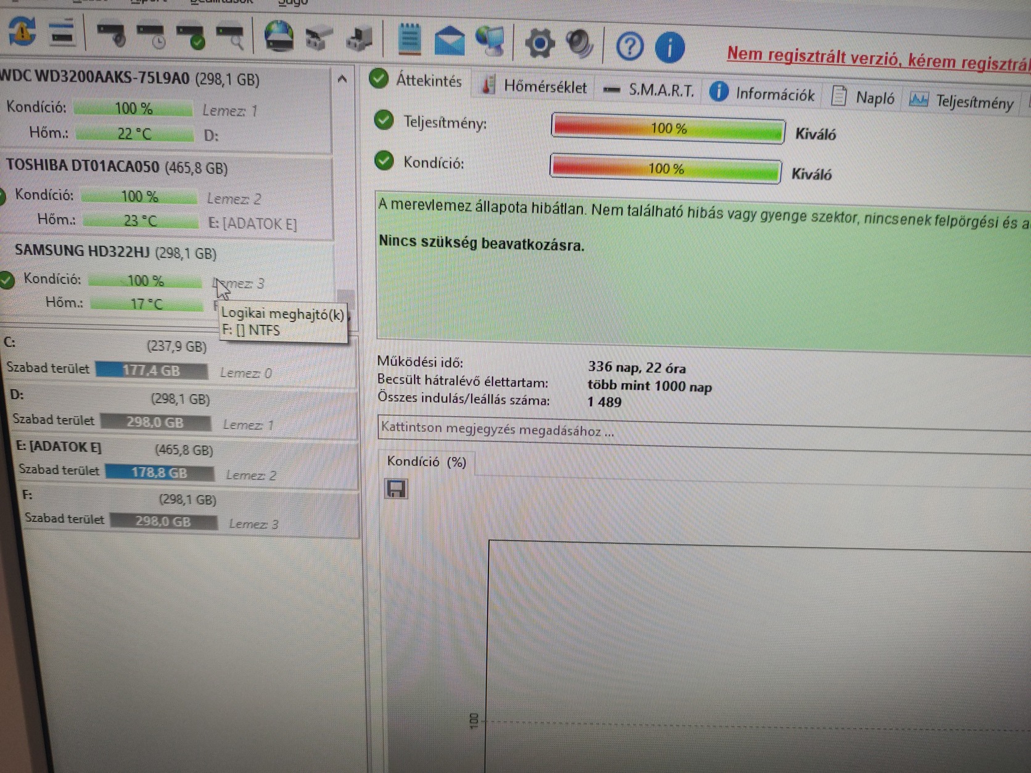This screenshot has height=773, width=1031.
Task: Click the '336 nap, 22 óra' value
Action: click(637, 368)
